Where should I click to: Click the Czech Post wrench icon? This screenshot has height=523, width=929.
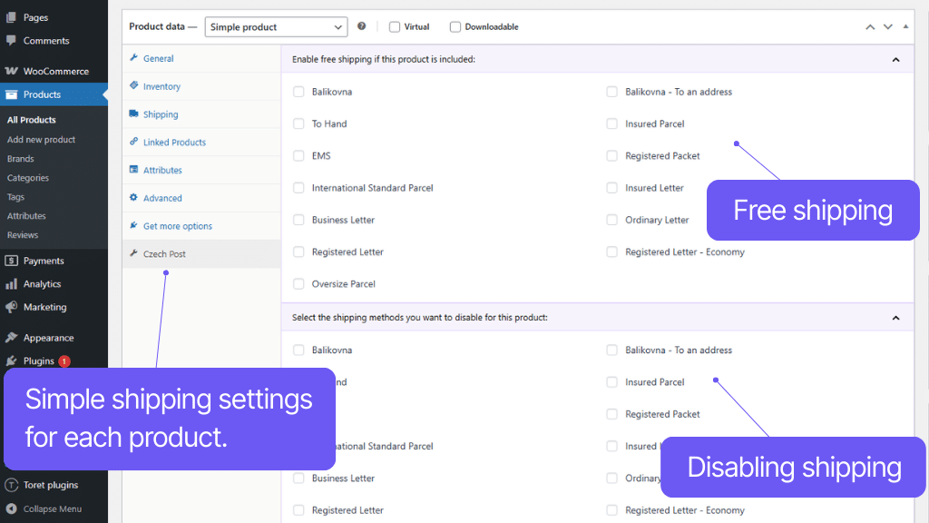click(x=133, y=253)
